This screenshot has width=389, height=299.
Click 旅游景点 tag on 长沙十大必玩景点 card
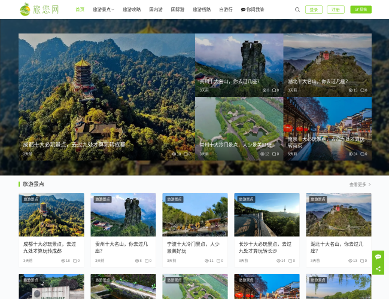(246, 199)
